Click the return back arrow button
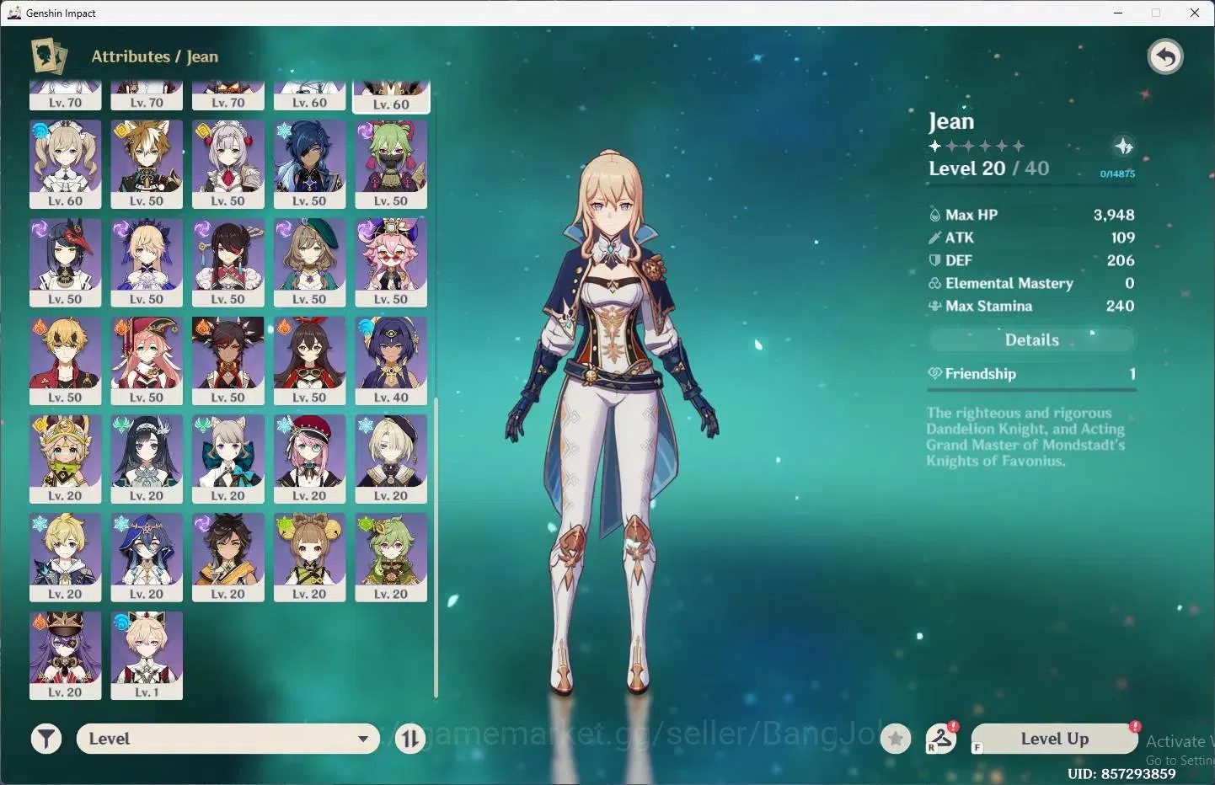Viewport: 1215px width, 785px height. (x=1165, y=57)
